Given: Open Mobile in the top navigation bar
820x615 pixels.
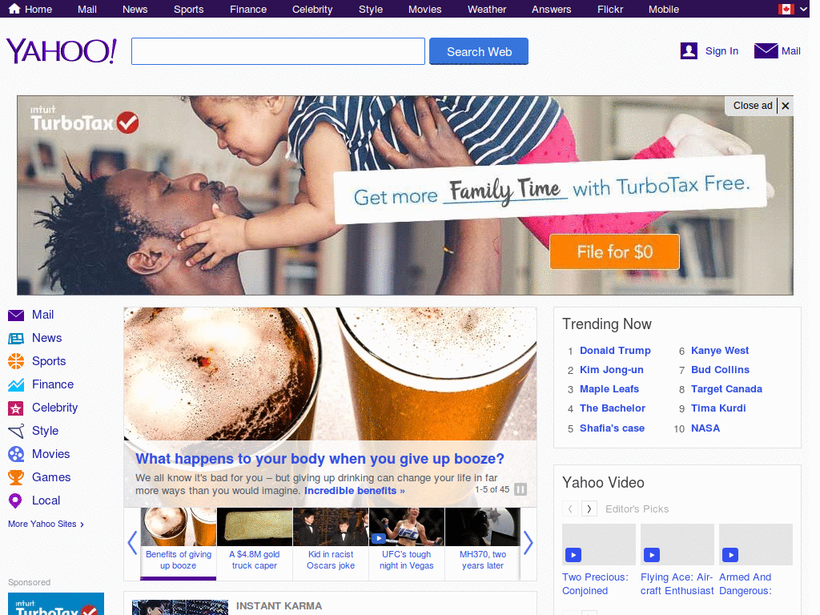Looking at the screenshot, I should (664, 9).
